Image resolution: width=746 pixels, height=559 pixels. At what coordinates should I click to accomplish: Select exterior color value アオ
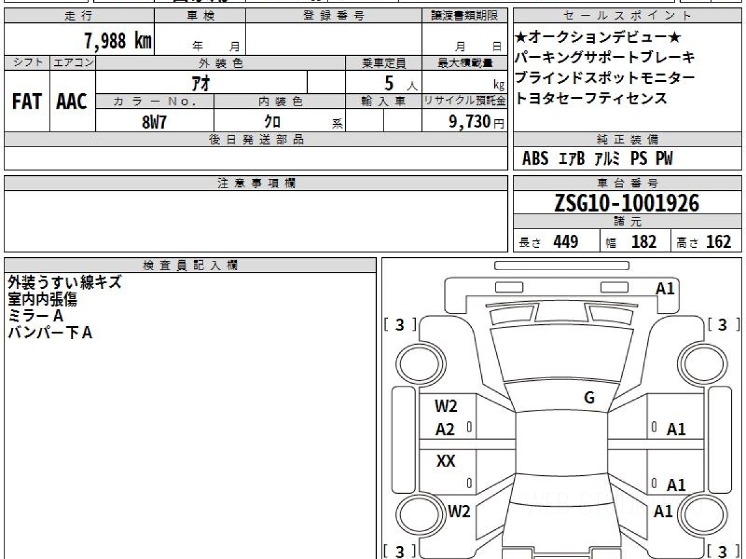click(x=200, y=83)
